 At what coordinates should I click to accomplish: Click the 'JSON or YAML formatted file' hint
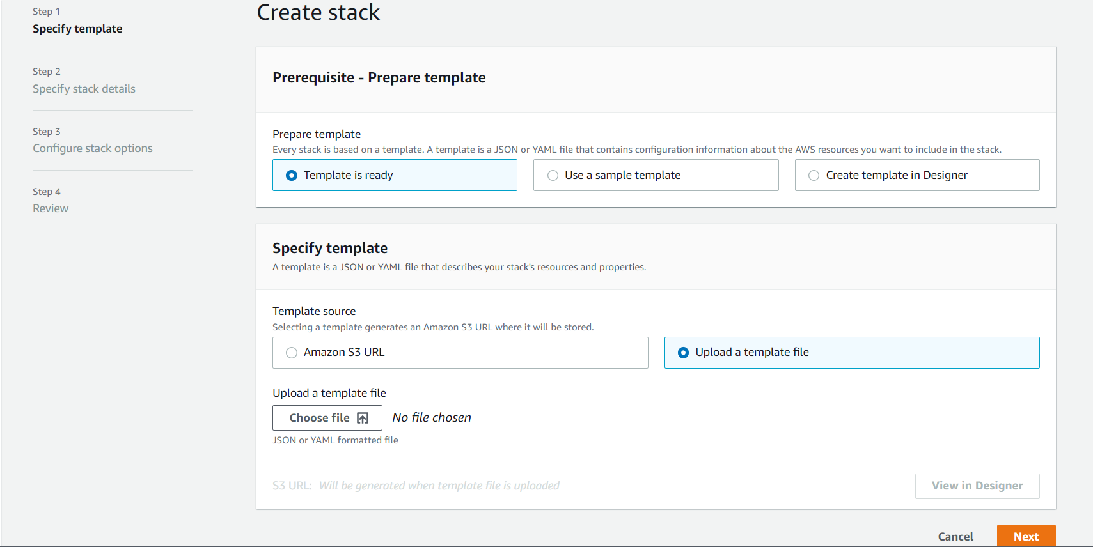[335, 440]
